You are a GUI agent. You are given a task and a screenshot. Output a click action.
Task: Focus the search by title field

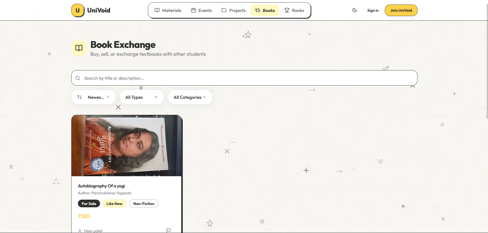[x=244, y=78]
